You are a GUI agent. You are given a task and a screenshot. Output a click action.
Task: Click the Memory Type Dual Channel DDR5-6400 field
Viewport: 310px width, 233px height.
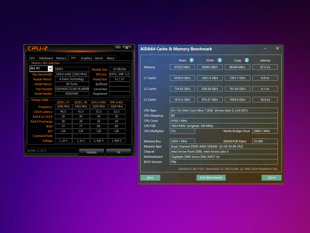[x=224, y=147]
